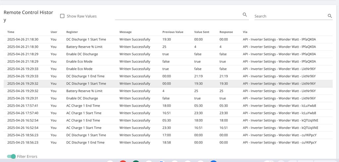Select the Enable DC Discharge entry at 19:29:31
The height and width of the screenshot is (162, 339).
click(x=82, y=98)
